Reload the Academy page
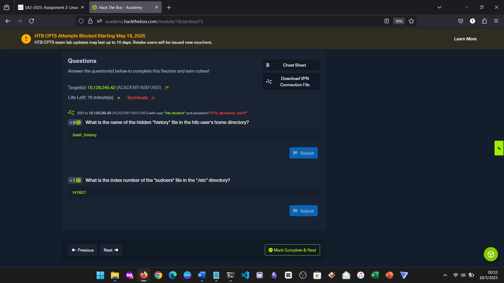 point(31,21)
